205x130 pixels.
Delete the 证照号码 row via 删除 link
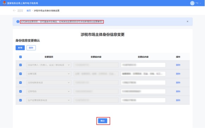pyautogui.click(x=178, y=91)
